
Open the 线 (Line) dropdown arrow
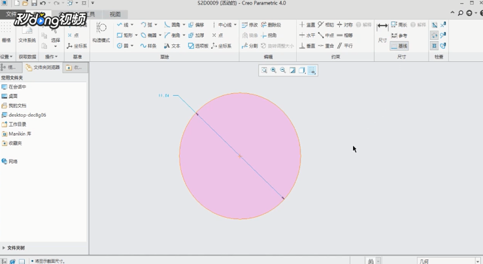132,25
